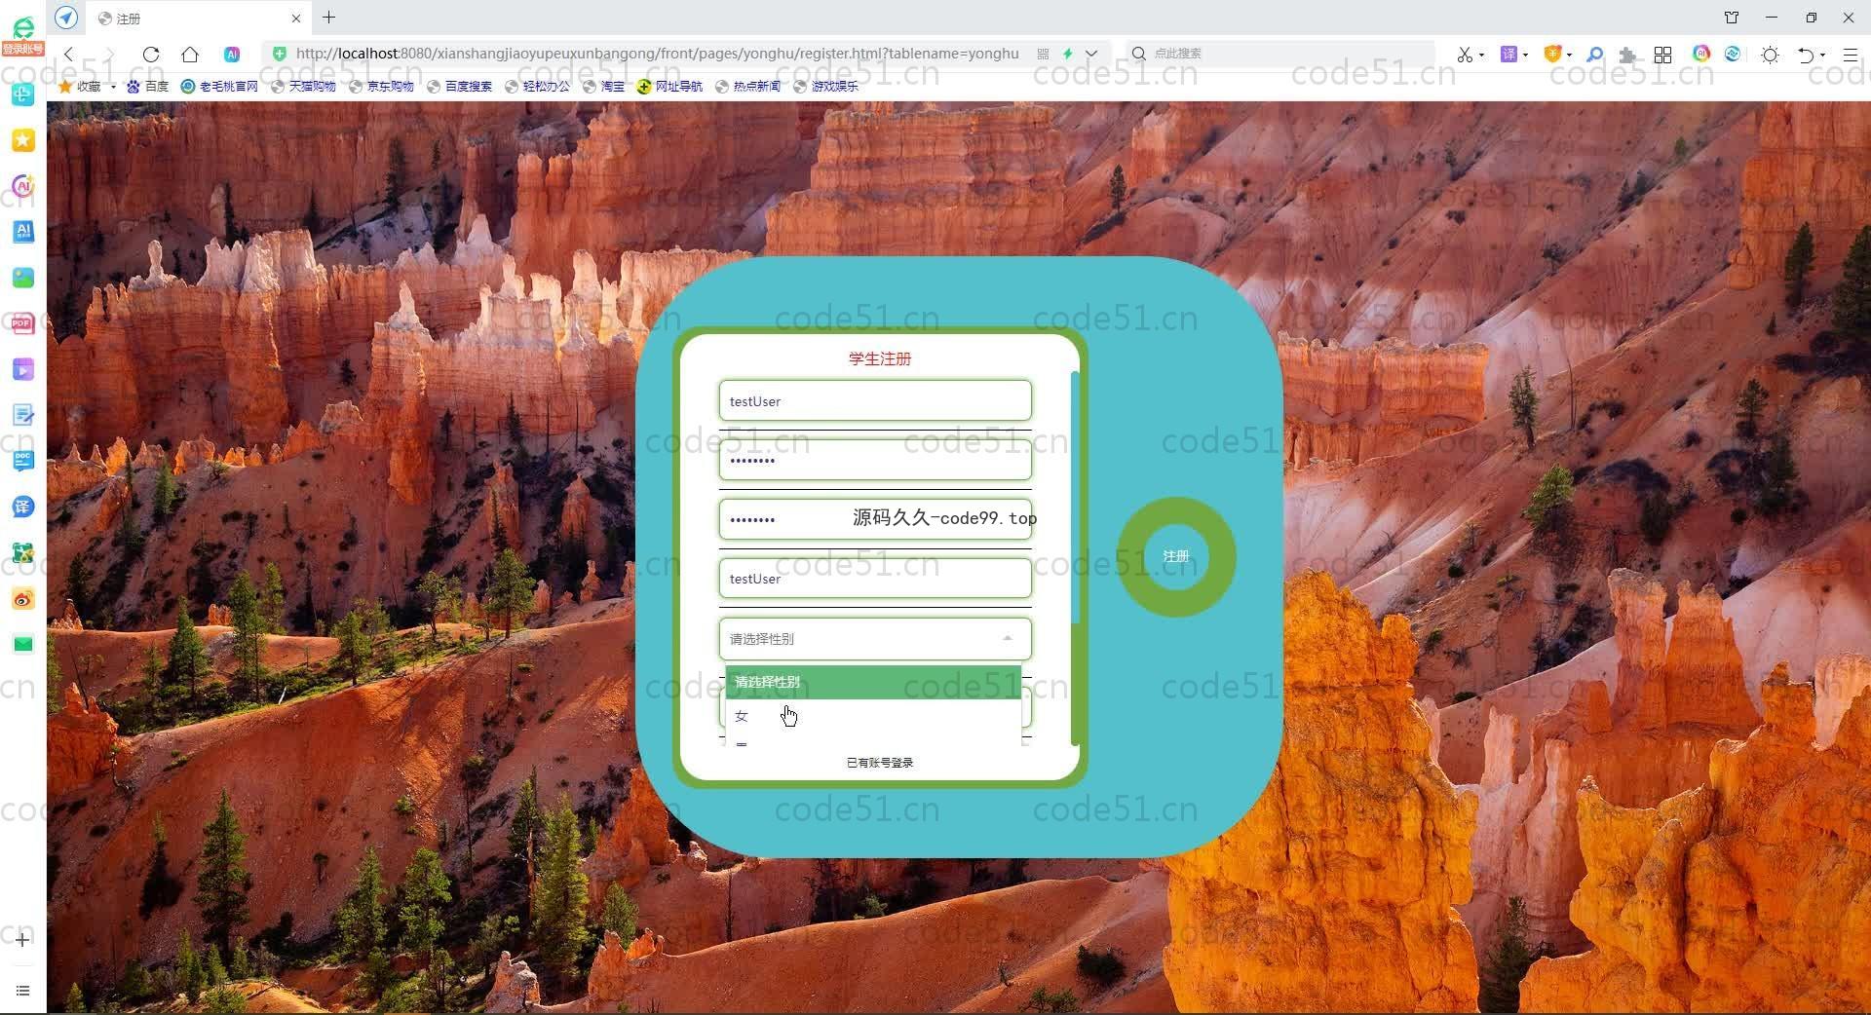1871x1015 pixels.
Task: Open the 老毛桃官网 bookmark
Action: click(x=219, y=86)
